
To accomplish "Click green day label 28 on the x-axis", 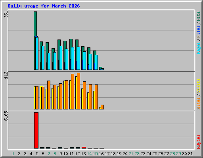I will (x=172, y=154).
